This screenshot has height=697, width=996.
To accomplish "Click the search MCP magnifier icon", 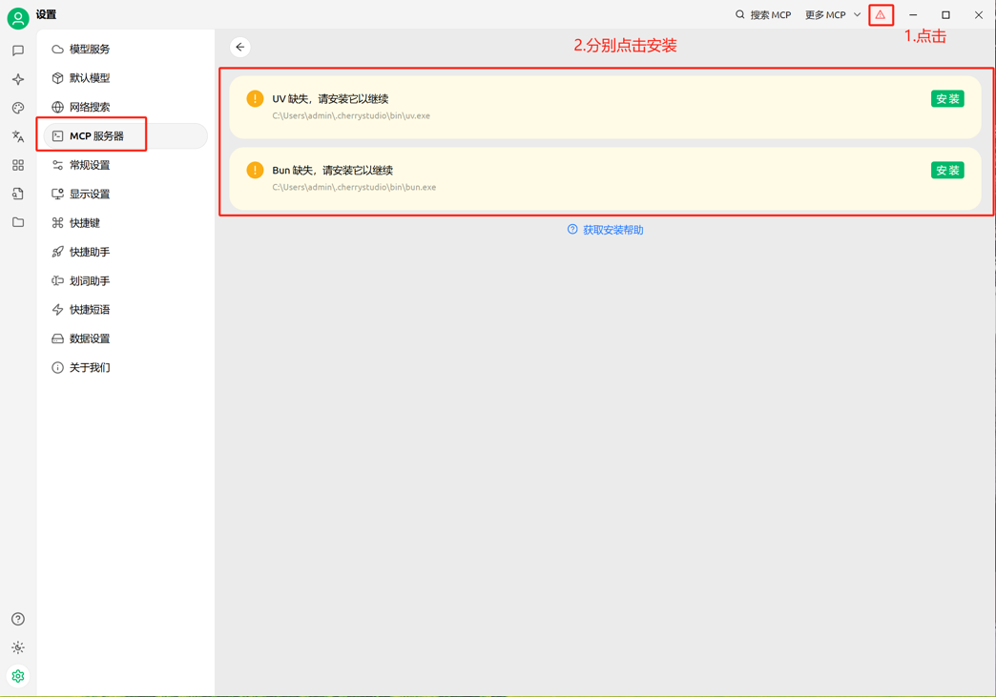I will click(x=740, y=14).
